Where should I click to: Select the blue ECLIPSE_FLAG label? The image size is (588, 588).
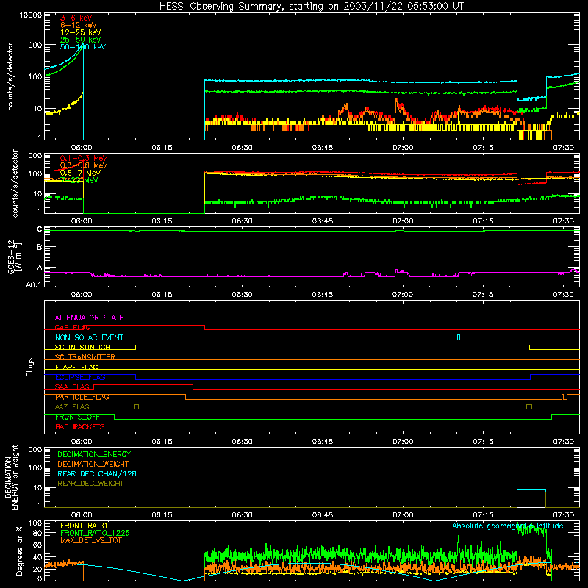80,377
